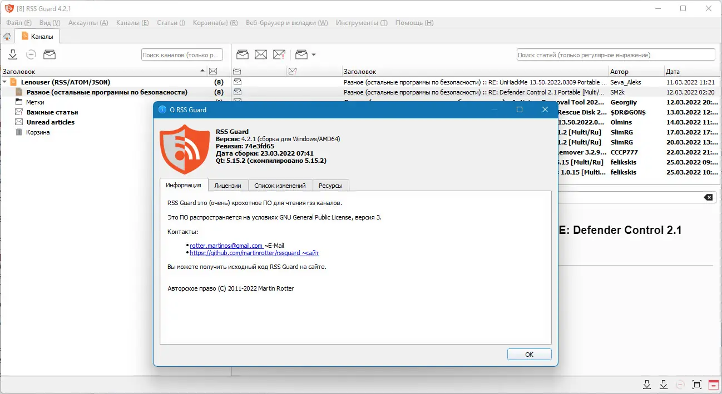The image size is (722, 394).
Task: Click the RSS feed icon of Lenouser account
Action: (14, 82)
